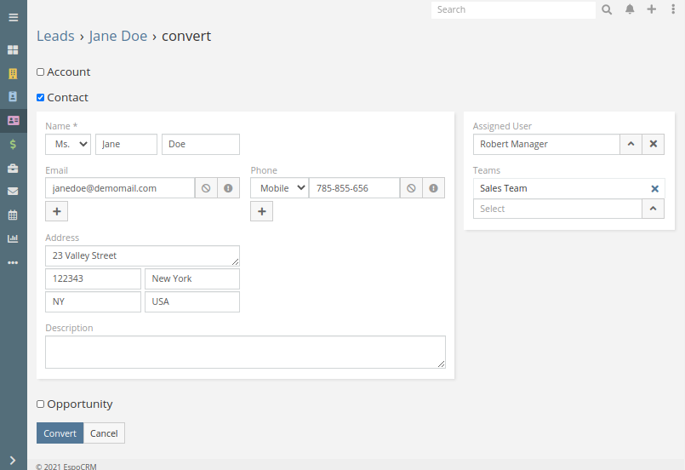The image size is (685, 470).
Task: Click the first name field Jane
Action: click(126, 144)
